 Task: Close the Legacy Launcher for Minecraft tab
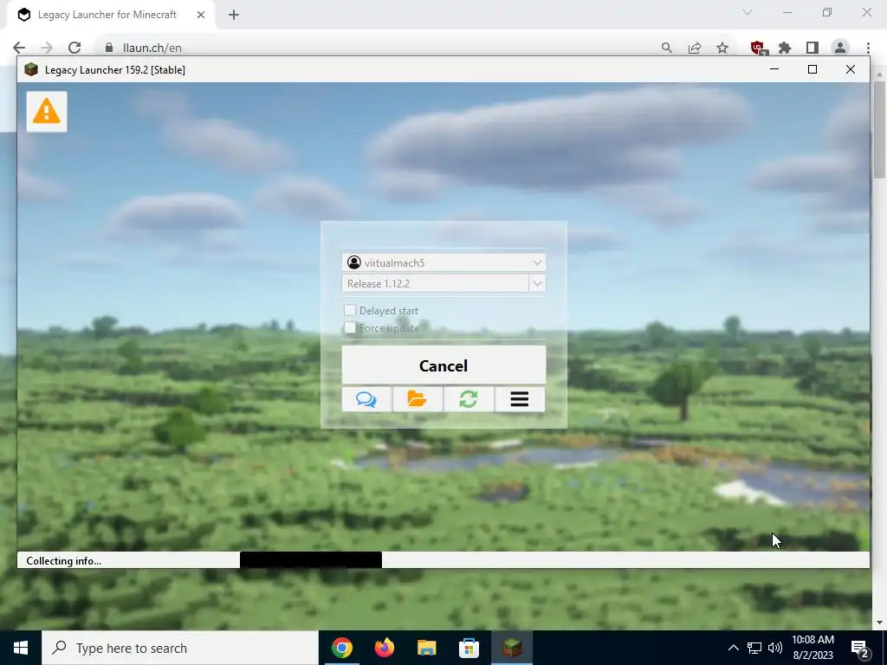(201, 15)
